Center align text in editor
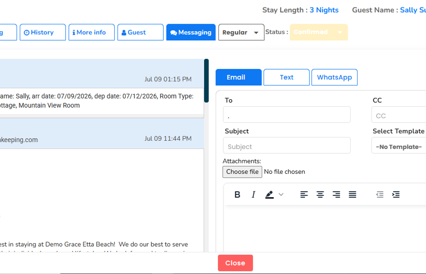This screenshot has width=426, height=274. tap(320, 195)
